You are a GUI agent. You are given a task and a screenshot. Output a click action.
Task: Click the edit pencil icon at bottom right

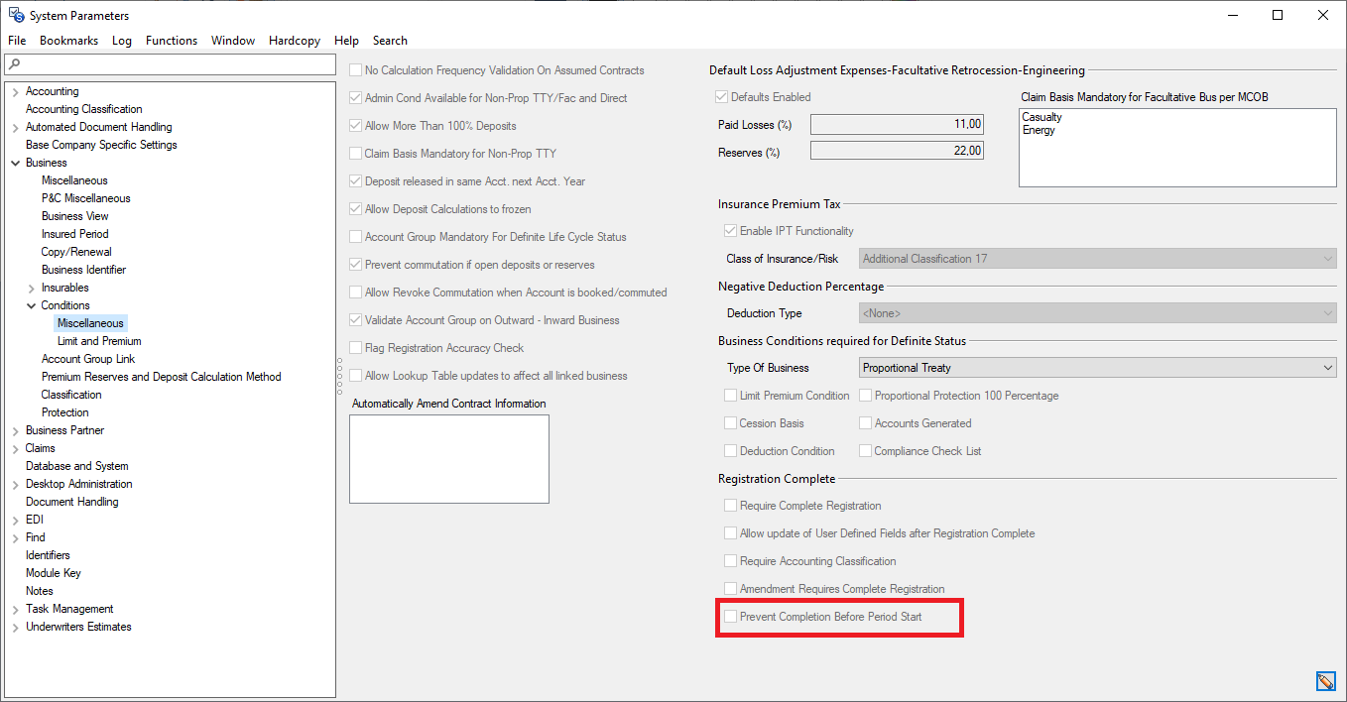coord(1325,681)
